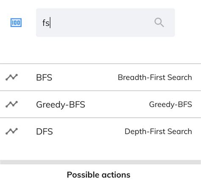201x182 pixels.
Task: Click the magnifying glass search icon
Action: pyautogui.click(x=159, y=22)
